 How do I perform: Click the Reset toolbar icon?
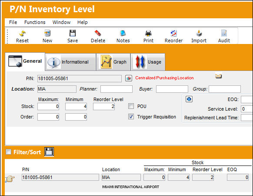(22, 34)
